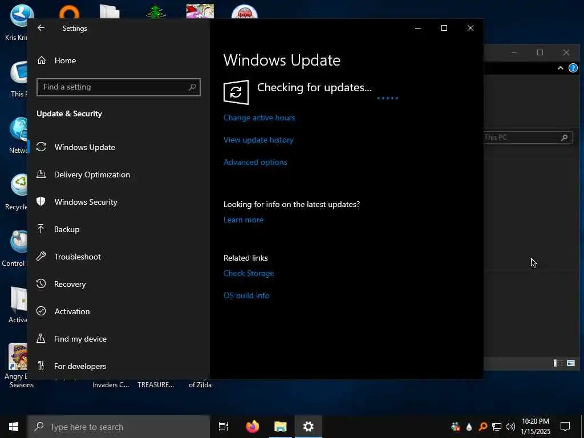Open the Windows Start menu
584x438 pixels.
(x=14, y=427)
